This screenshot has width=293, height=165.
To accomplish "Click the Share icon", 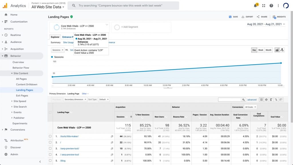I will (x=258, y=17).
